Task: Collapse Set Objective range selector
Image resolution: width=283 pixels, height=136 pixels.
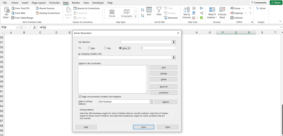Action: point(174,42)
